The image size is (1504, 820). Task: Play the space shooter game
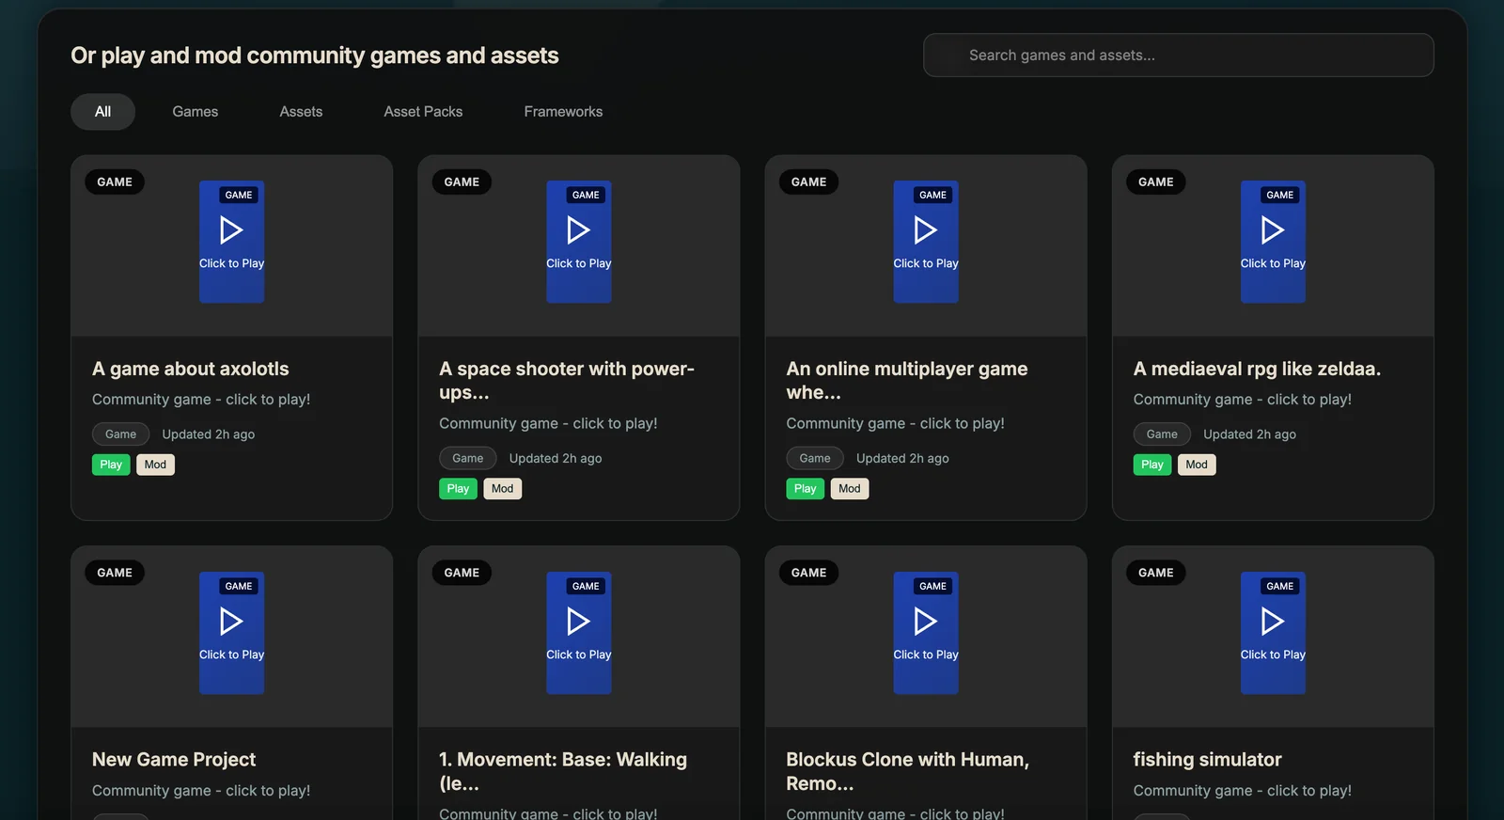(x=458, y=489)
